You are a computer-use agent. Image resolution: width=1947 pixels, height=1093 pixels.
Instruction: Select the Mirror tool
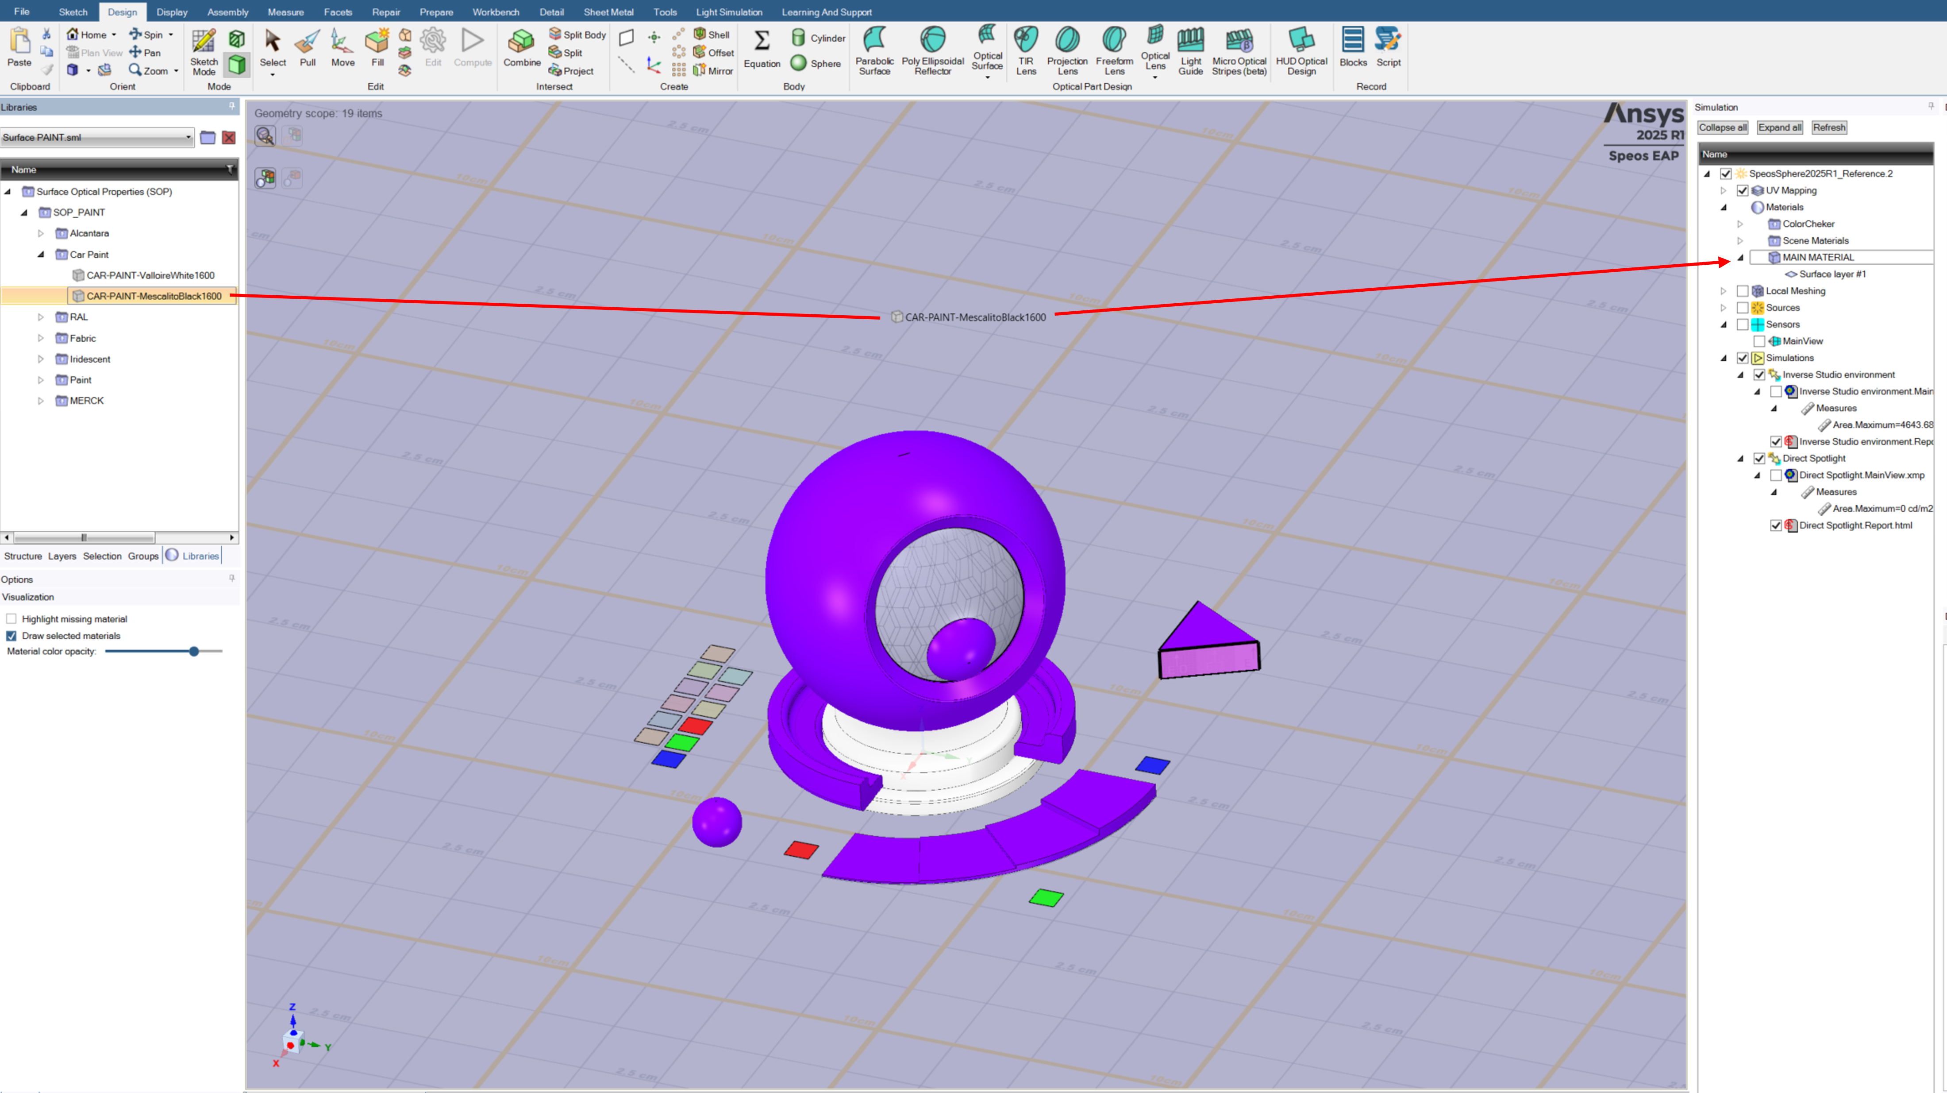713,71
